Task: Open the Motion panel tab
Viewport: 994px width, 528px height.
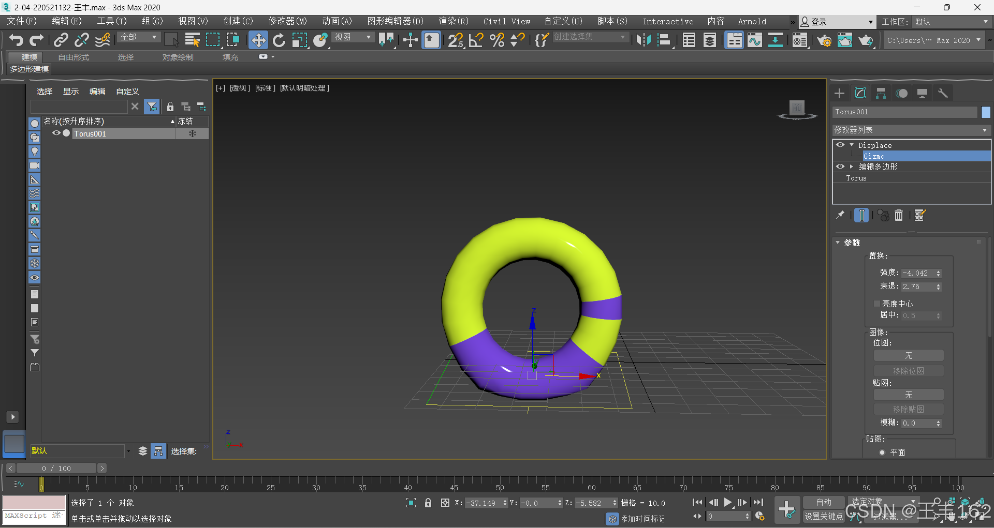Action: click(x=902, y=93)
